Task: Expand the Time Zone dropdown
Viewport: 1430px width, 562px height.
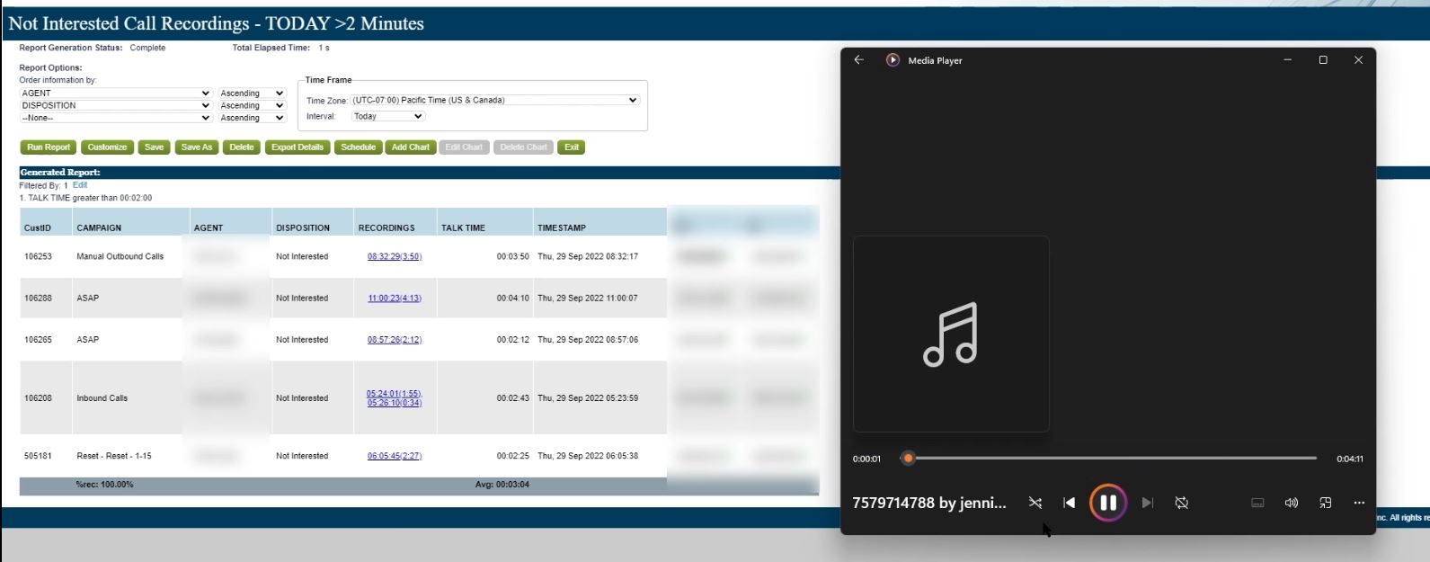Action: [493, 101]
